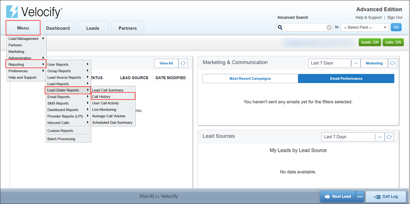
Task: Open the Call Log button
Action: [386, 197]
